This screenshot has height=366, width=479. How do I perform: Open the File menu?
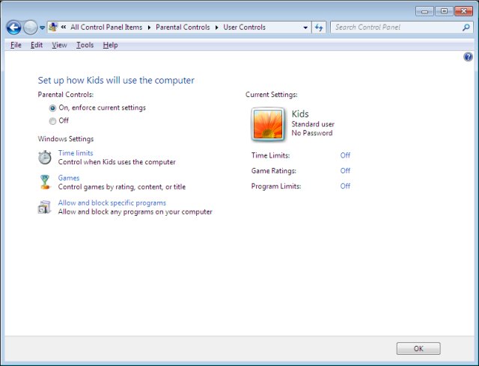(x=16, y=45)
